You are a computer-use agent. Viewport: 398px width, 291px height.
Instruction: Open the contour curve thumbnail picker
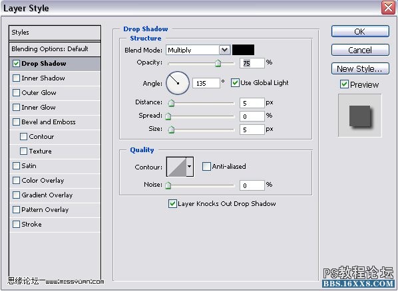[176, 167]
